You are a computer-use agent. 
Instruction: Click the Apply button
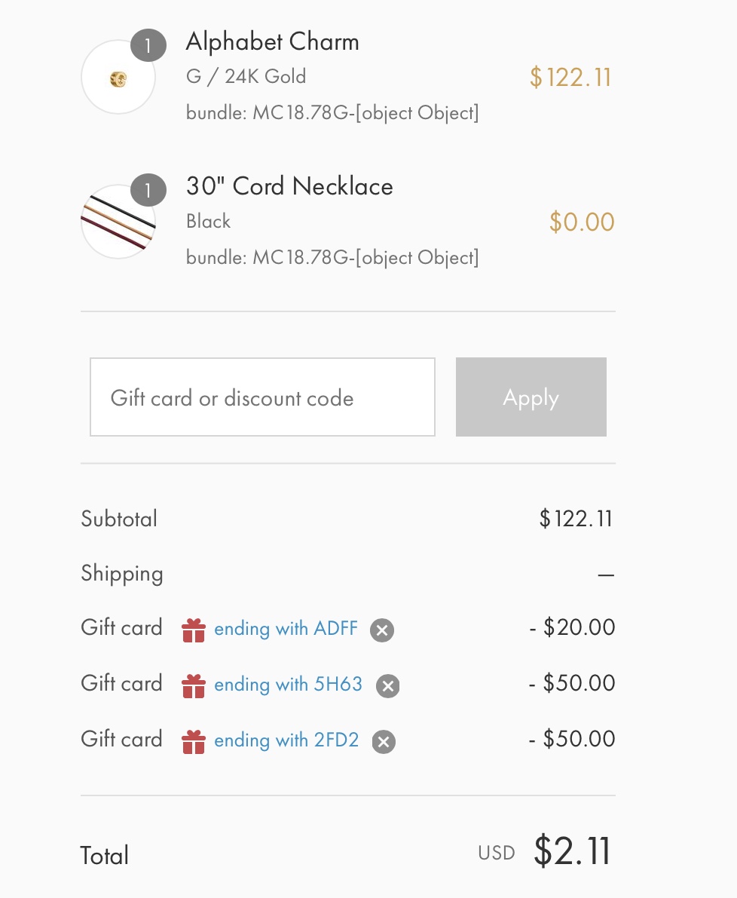tap(531, 397)
